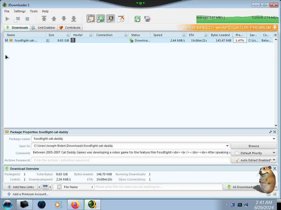Open the Windows Start menu
The height and width of the screenshot is (210, 281).
coord(7,205)
